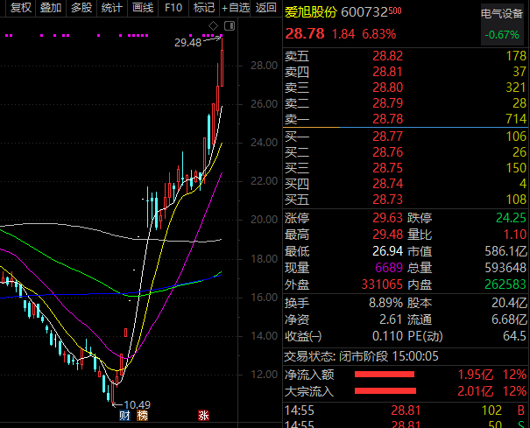Click the 涨 limit-up marker icon
This screenshot has height=428, width=530.
203,416
